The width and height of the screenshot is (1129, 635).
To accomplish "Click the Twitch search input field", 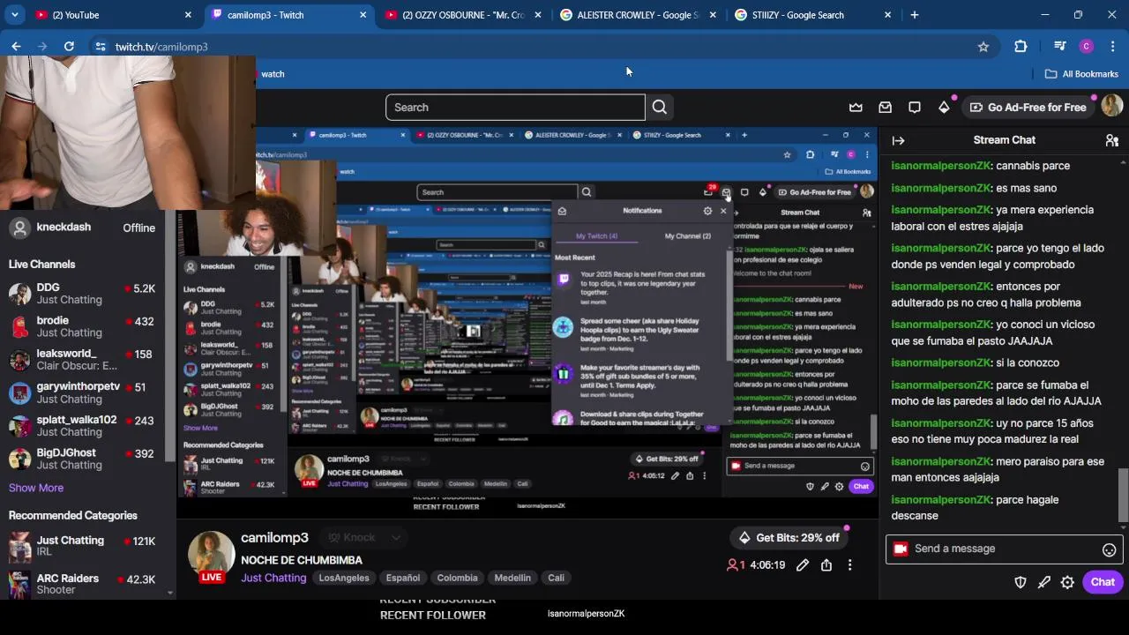I will pyautogui.click(x=515, y=108).
